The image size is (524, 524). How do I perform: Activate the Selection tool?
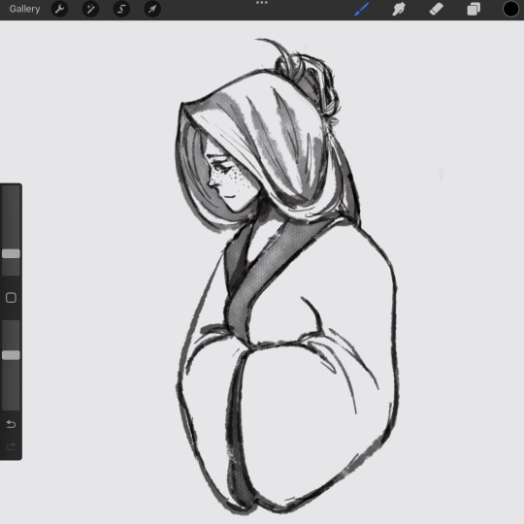pos(121,9)
